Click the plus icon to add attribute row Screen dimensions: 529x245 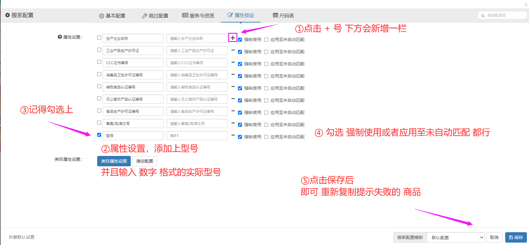point(233,38)
